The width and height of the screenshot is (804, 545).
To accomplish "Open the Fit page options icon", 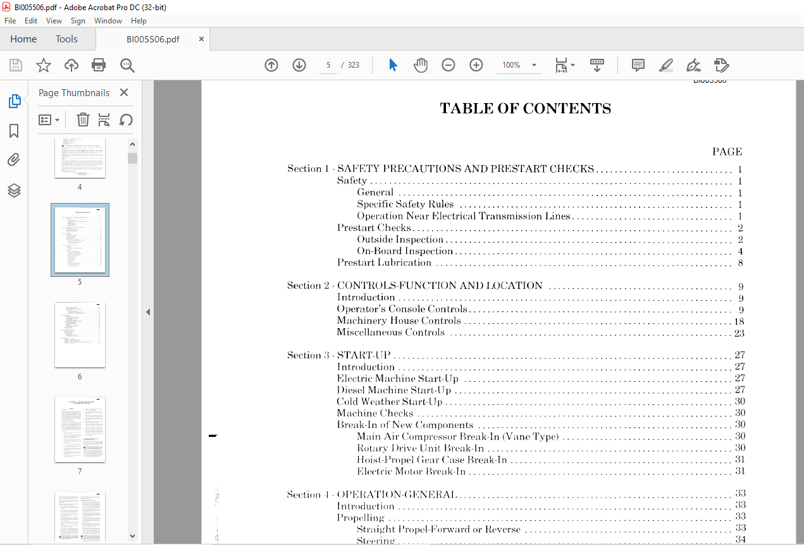I will pos(564,65).
